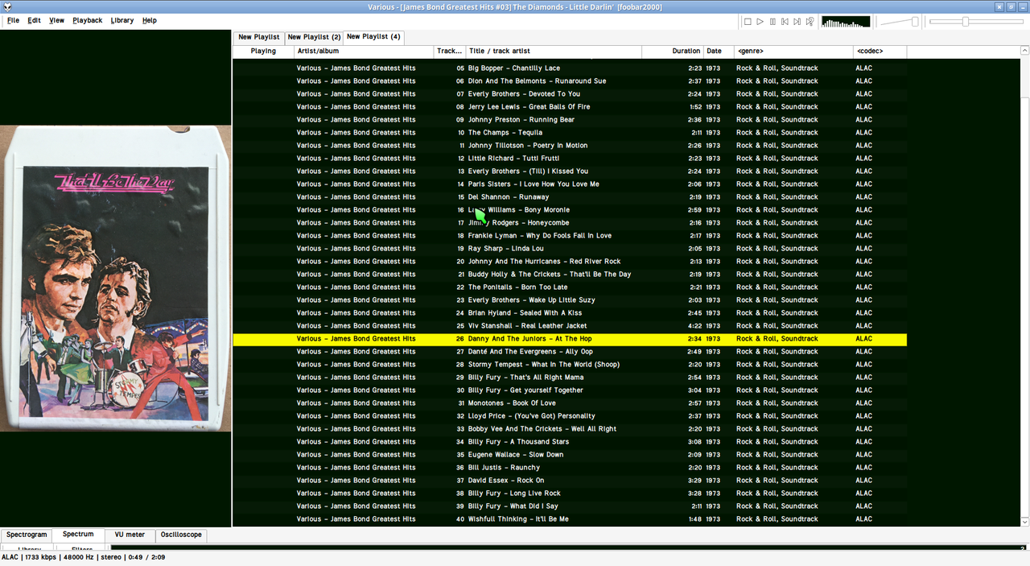Viewport: 1030px width, 566px height.
Task: Sort by the Artist/album column header
Action: click(364, 51)
